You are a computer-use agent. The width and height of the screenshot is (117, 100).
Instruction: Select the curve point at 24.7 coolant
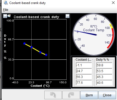click(32, 47)
